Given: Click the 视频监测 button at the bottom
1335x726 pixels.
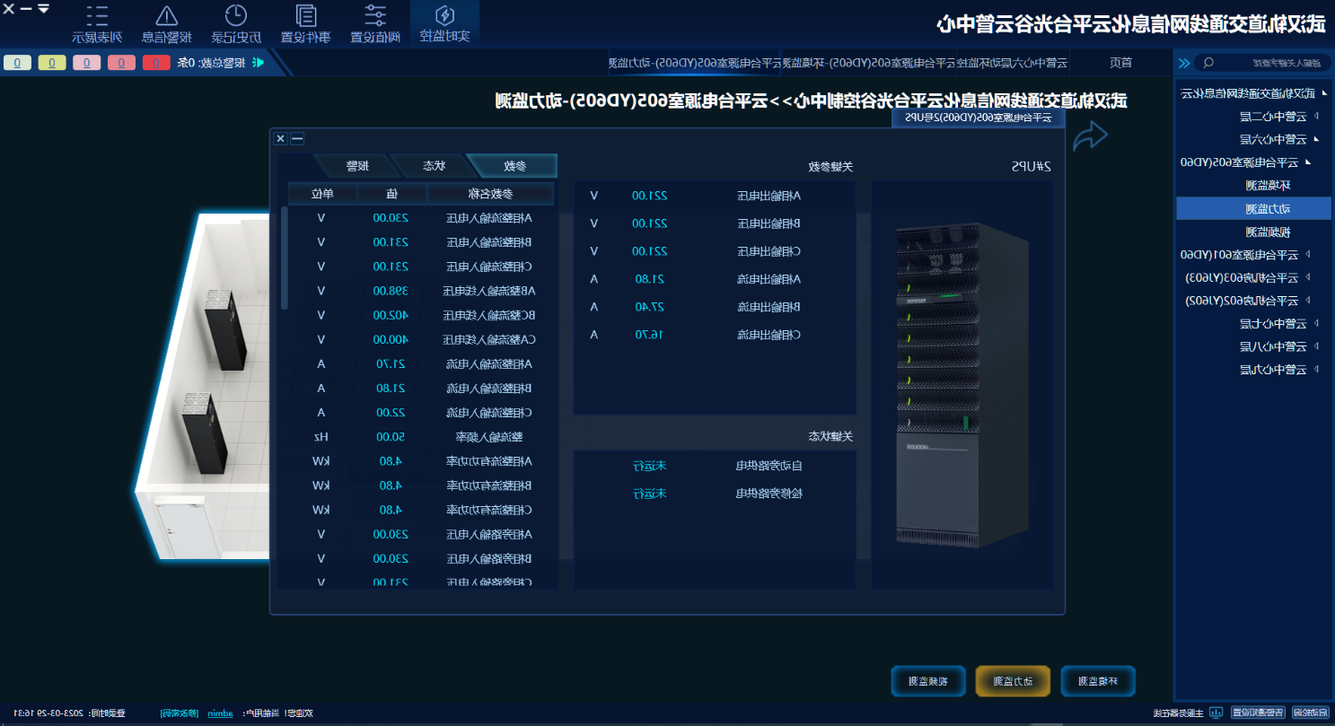Looking at the screenshot, I should click(927, 681).
